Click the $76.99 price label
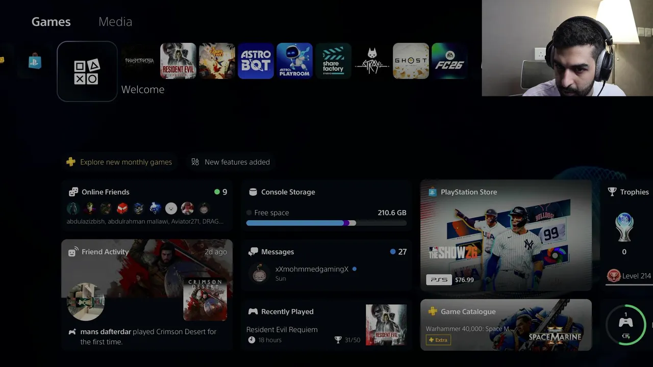653x367 pixels. tap(464, 280)
